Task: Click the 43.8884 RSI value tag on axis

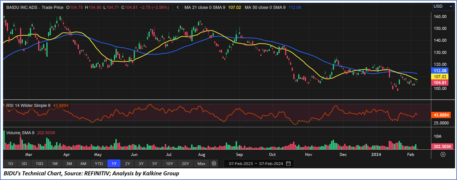Action: pos(441,115)
